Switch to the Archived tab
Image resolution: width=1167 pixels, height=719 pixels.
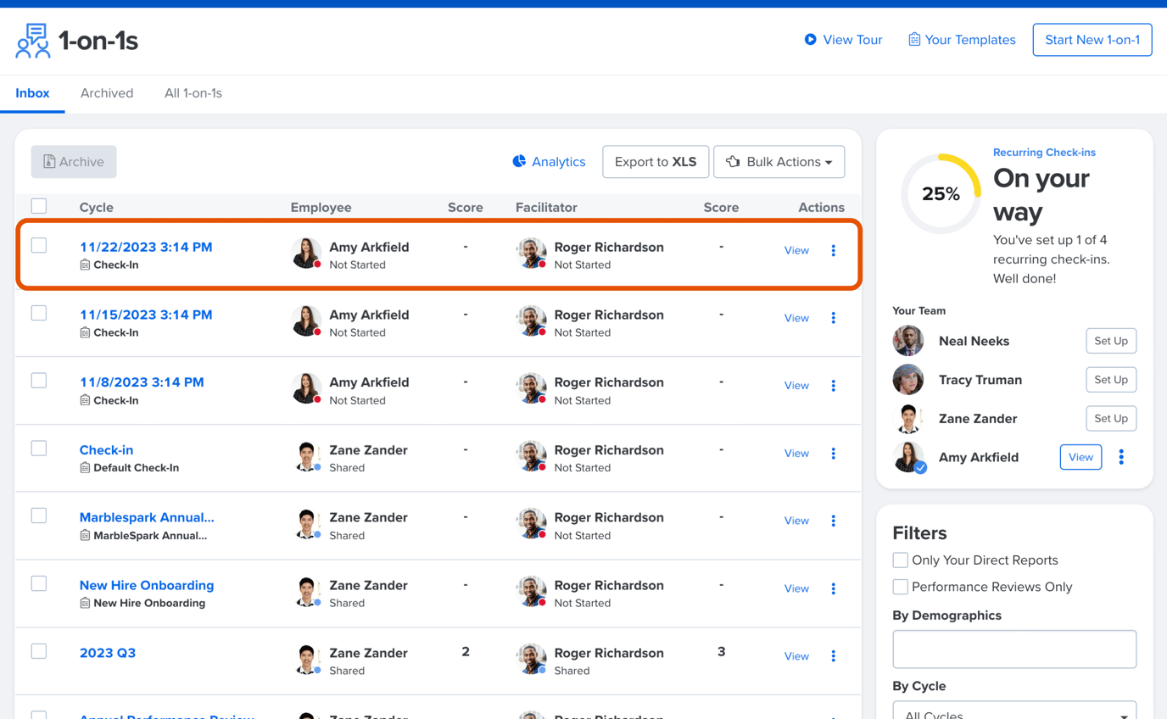pyautogui.click(x=107, y=93)
